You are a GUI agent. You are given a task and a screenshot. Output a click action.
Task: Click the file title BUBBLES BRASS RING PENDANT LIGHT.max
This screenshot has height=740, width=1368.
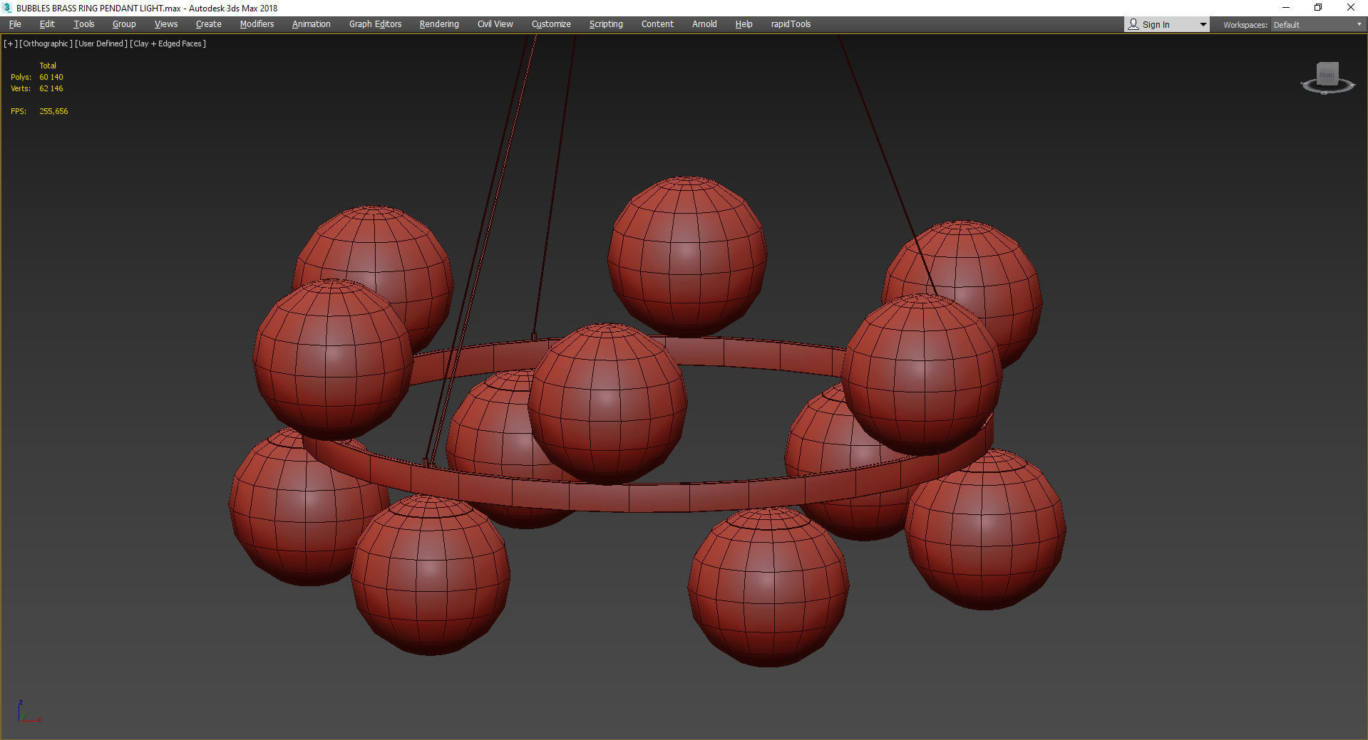(98, 8)
